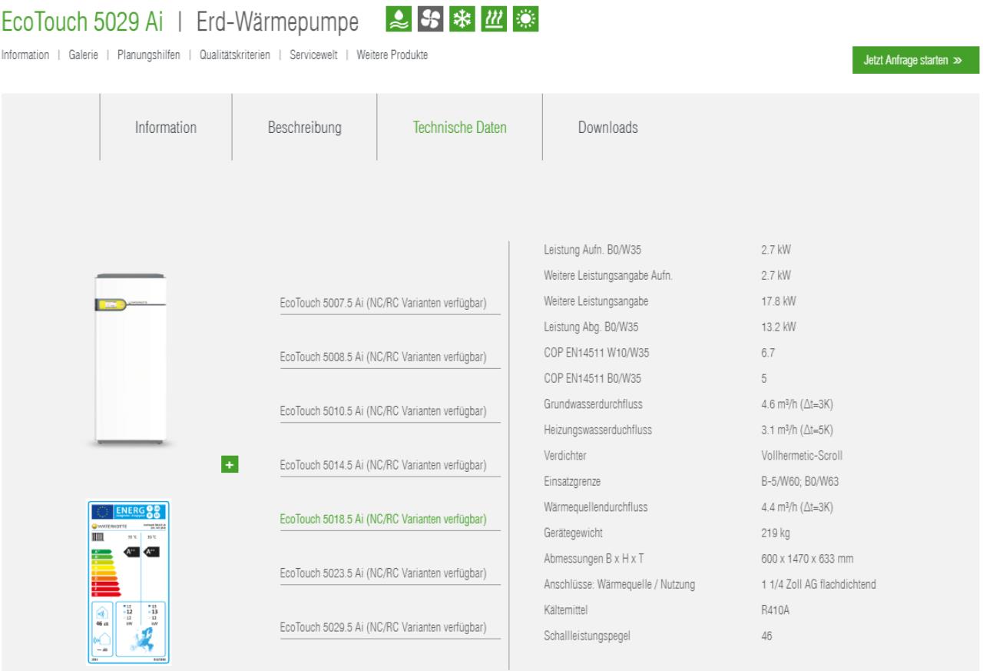The image size is (983, 671).
Task: Click Weitere Leistungsangabe Aufn. label
Action: (607, 274)
